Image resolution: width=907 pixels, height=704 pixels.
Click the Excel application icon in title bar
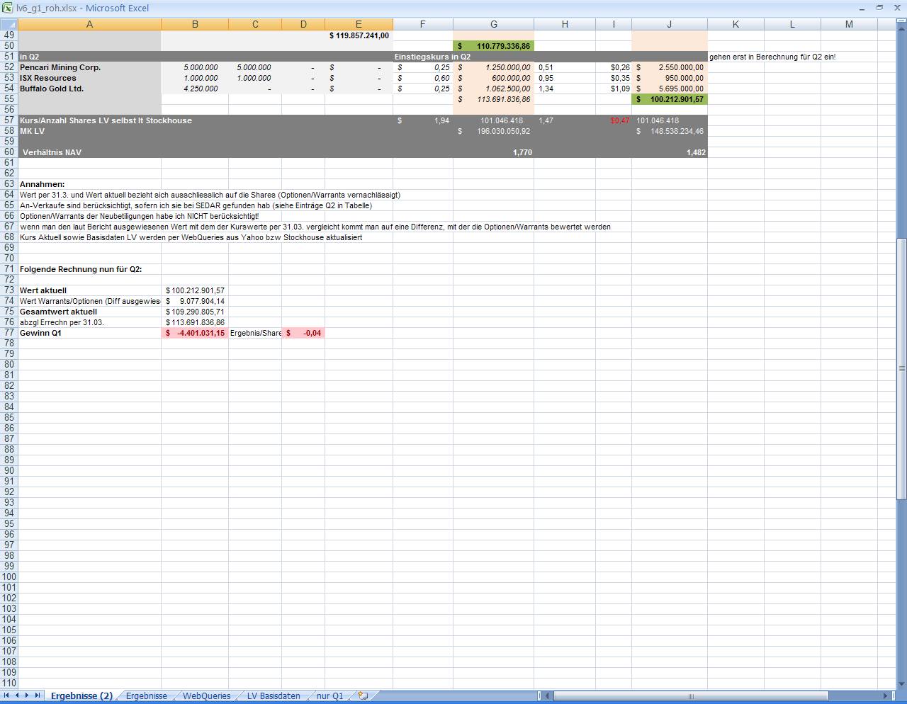[7, 8]
